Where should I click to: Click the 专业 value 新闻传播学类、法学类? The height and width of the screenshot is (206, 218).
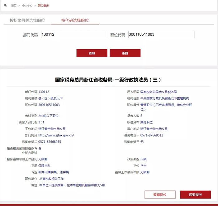point(54,172)
